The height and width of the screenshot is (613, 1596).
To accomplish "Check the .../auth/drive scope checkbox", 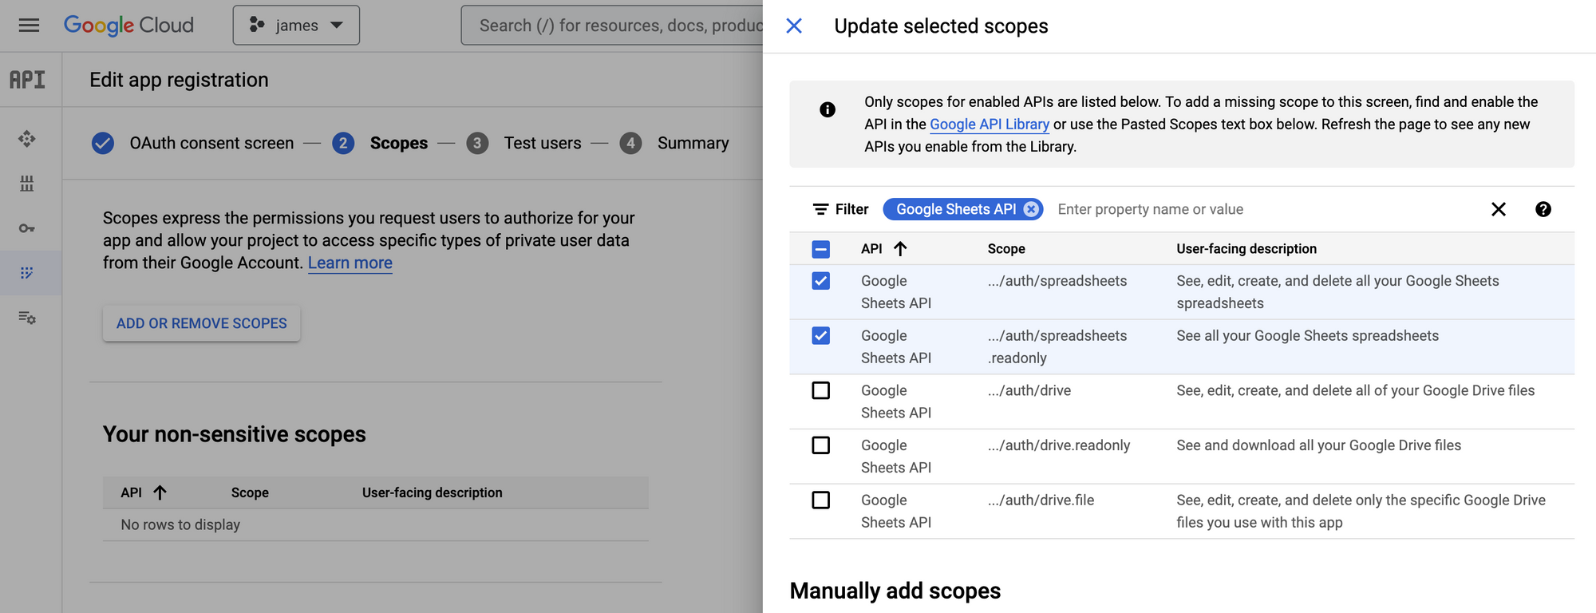I will coord(820,390).
